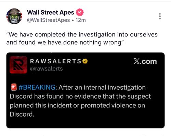Click the @rawsalerts handle
The width and height of the screenshot is (171, 136).
click(x=46, y=69)
